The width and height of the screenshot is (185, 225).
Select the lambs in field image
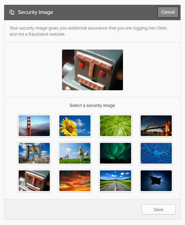pos(75,153)
